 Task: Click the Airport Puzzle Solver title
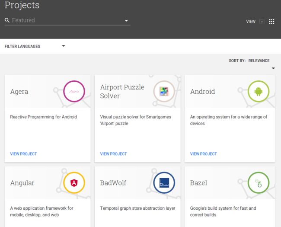coord(122,91)
